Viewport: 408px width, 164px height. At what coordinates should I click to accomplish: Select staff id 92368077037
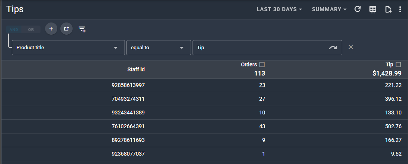pos(128,154)
